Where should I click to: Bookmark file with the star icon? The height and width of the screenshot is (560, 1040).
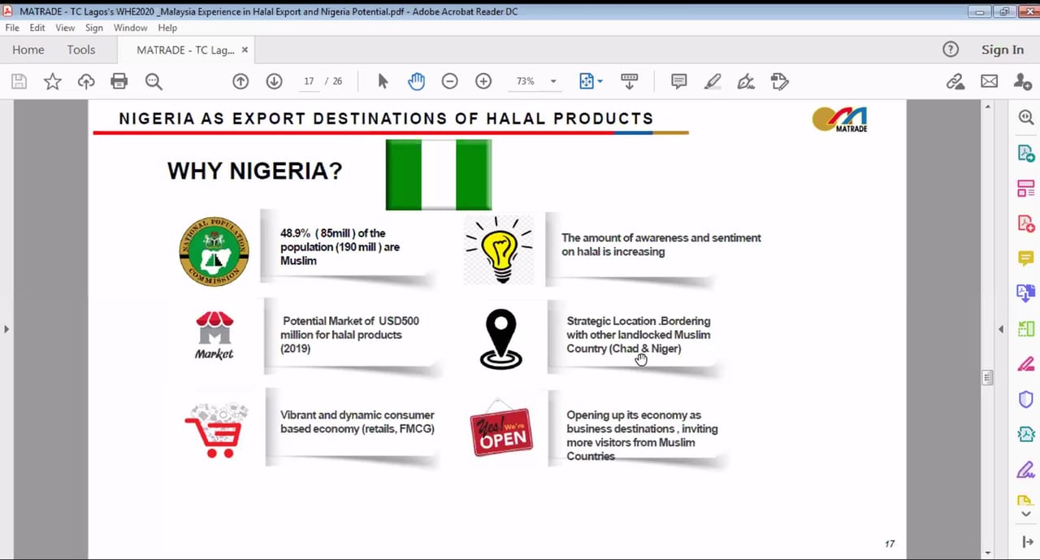click(x=53, y=81)
